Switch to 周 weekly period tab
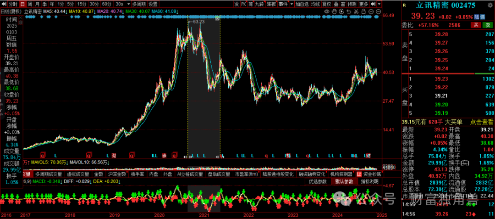The image size is (495, 219). pos(30,4)
